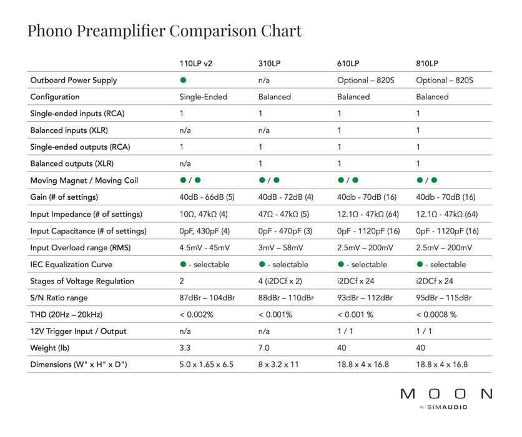Select the 810LP column header

click(x=427, y=64)
